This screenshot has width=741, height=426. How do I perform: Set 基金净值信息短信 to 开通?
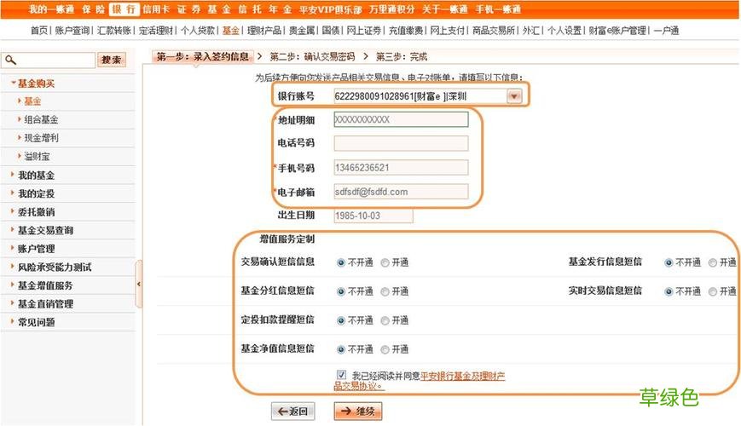pos(385,349)
